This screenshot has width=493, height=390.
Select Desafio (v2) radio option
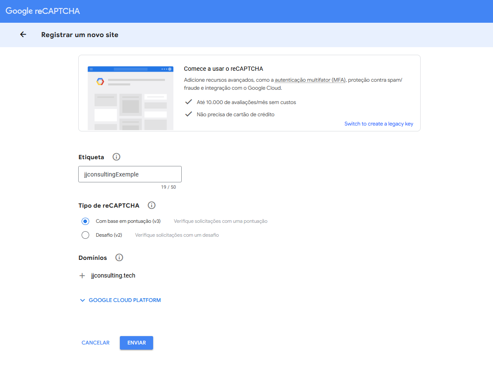(85, 235)
